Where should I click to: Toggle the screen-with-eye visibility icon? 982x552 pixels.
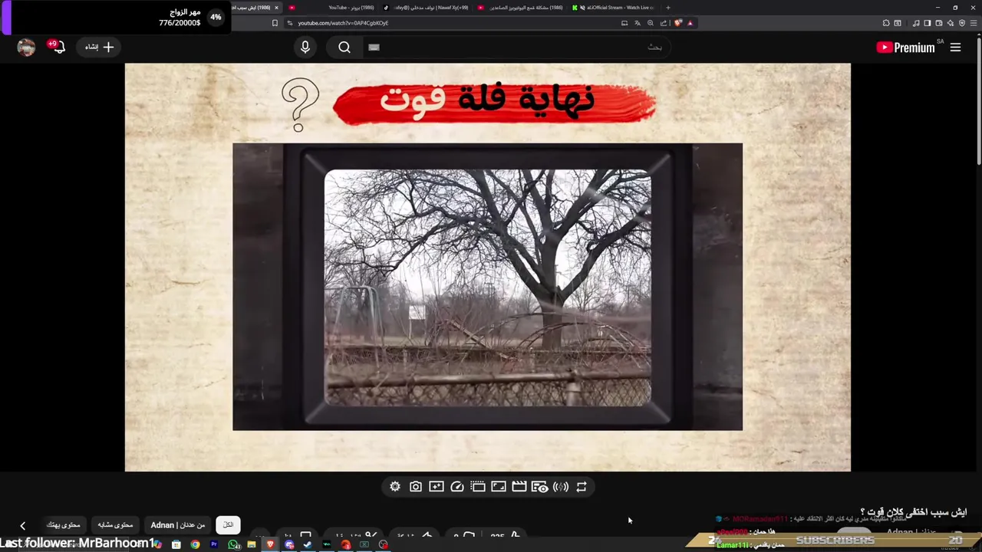pos(540,487)
